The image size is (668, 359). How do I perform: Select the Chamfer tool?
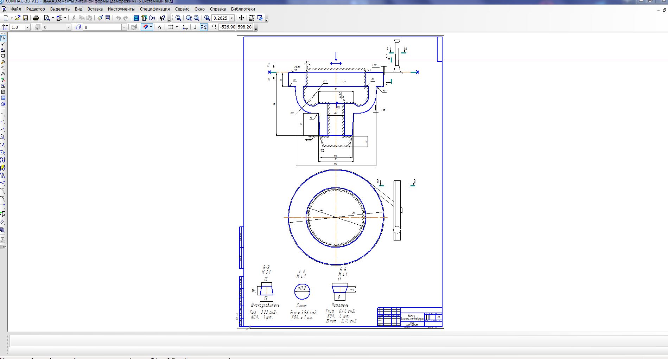tap(3, 191)
